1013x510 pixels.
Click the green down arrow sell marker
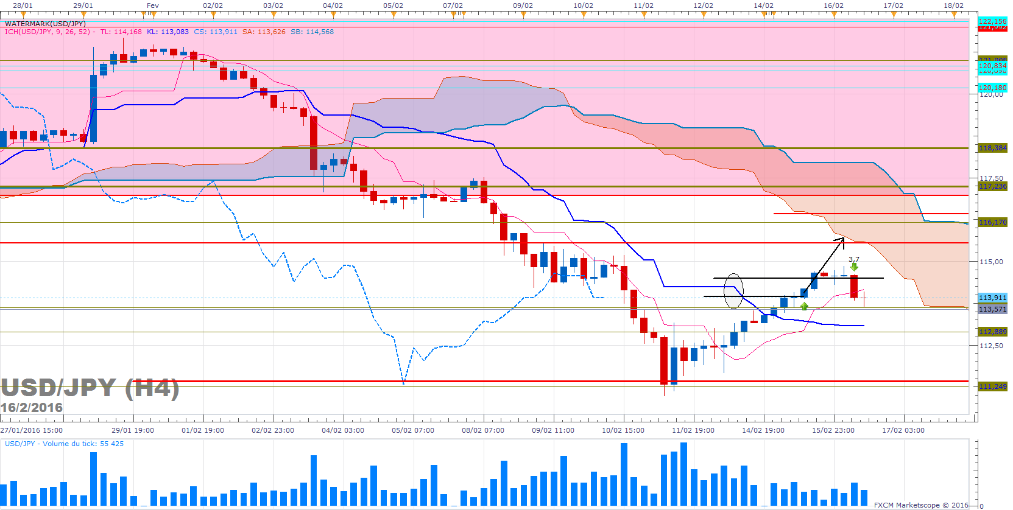854,267
